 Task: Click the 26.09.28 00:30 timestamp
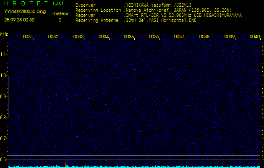[19, 20]
